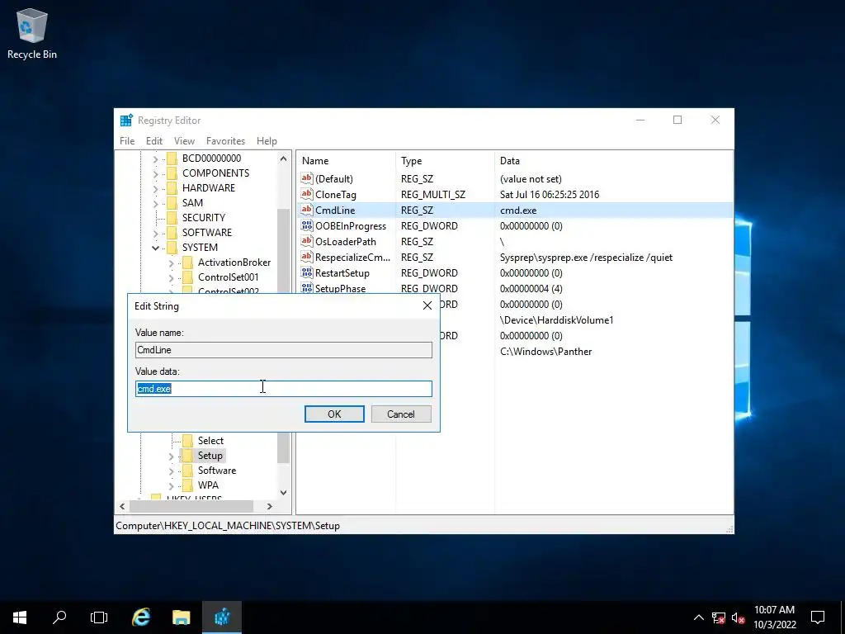The width and height of the screenshot is (845, 634).
Task: Open the Recycle Bin desktop icon
Action: point(32,33)
